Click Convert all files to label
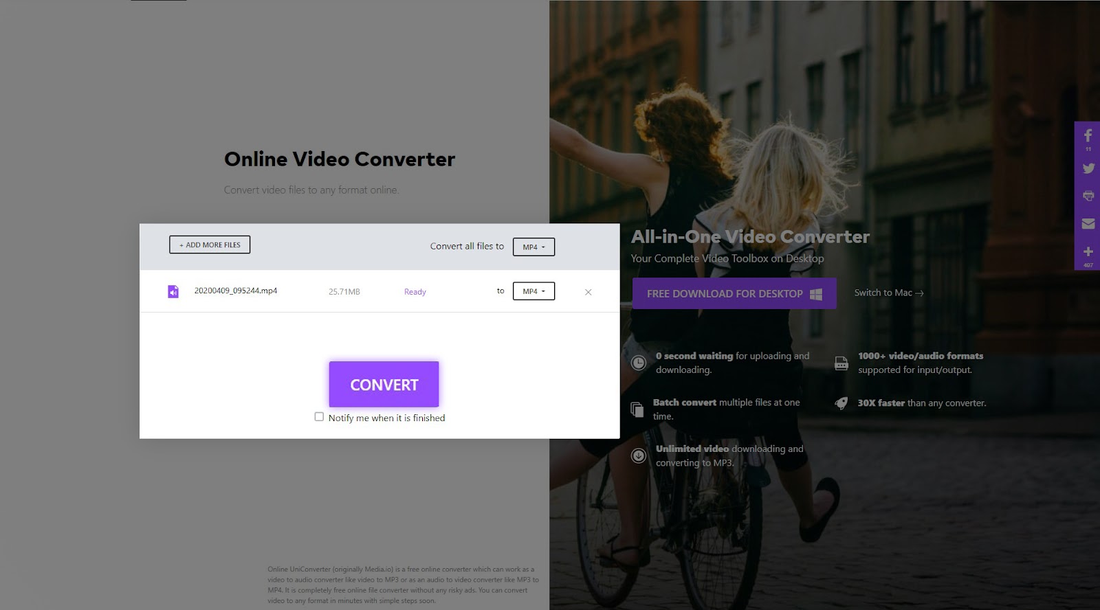 click(467, 246)
